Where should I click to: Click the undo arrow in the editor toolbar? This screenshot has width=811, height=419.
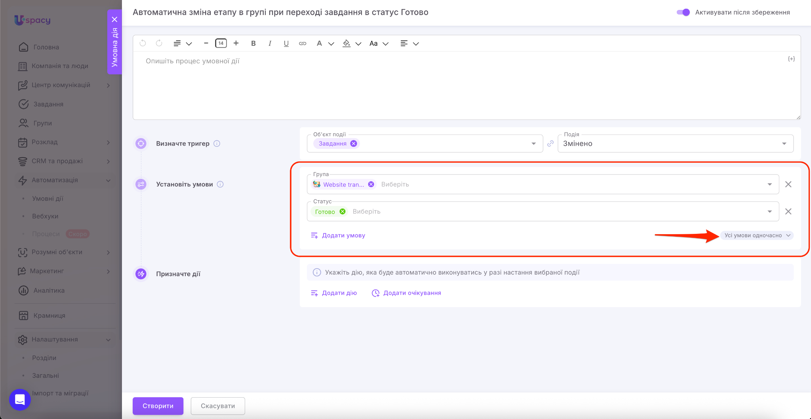click(x=143, y=43)
